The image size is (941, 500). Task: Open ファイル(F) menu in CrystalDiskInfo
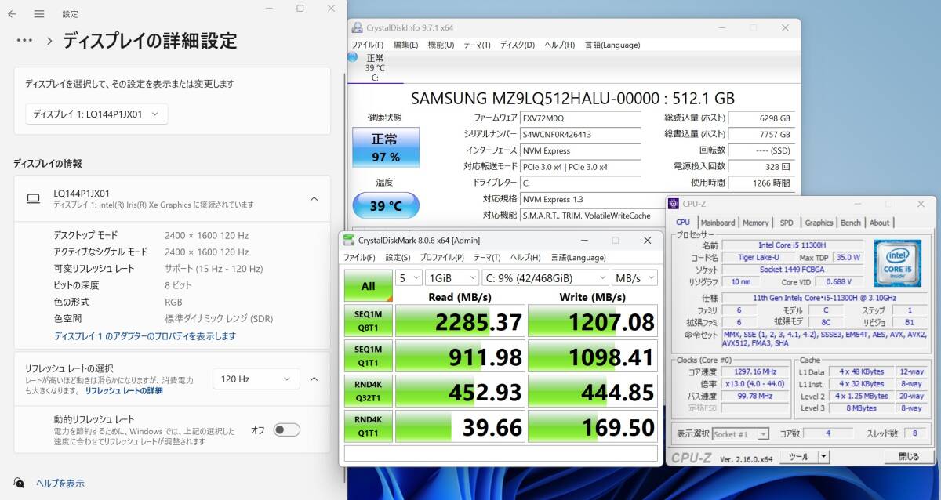(x=367, y=45)
